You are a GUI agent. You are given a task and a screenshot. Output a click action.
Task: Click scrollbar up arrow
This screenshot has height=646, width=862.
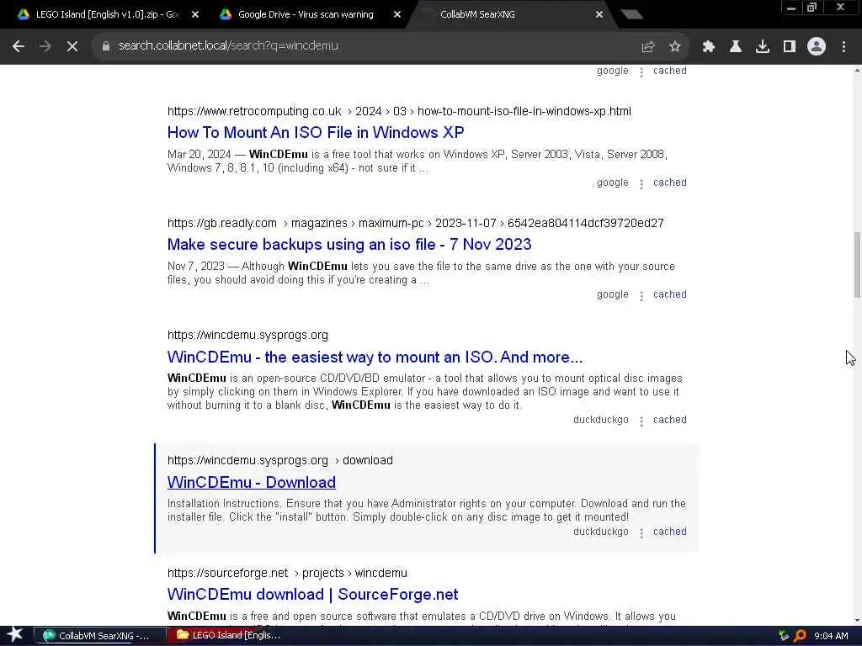pyautogui.click(x=857, y=71)
